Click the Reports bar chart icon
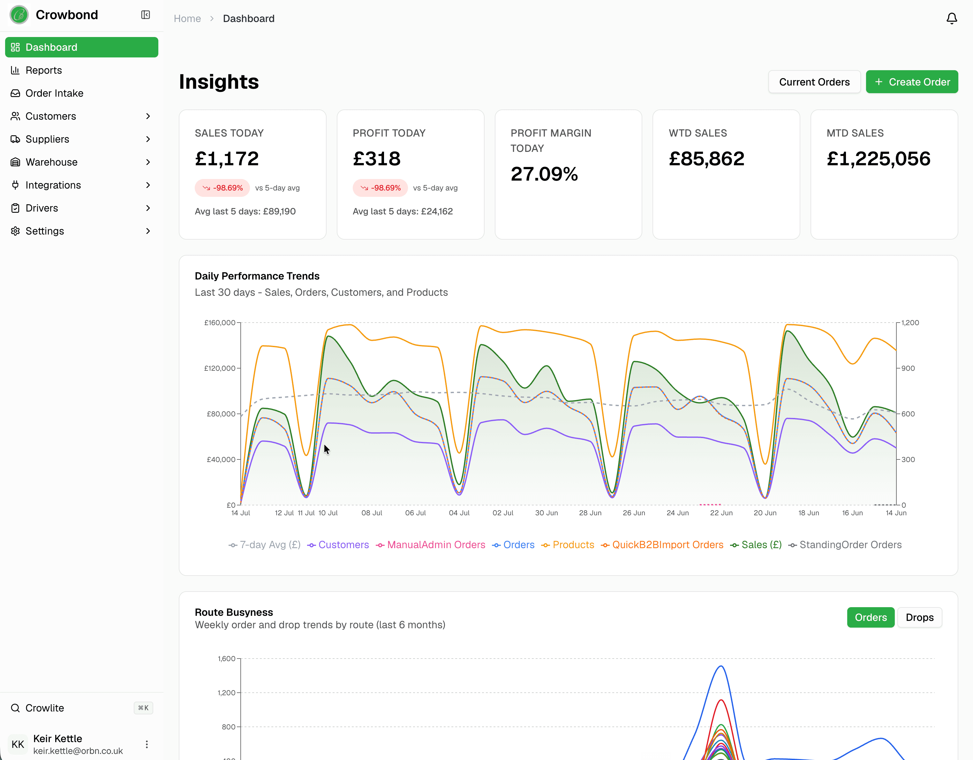 15,70
